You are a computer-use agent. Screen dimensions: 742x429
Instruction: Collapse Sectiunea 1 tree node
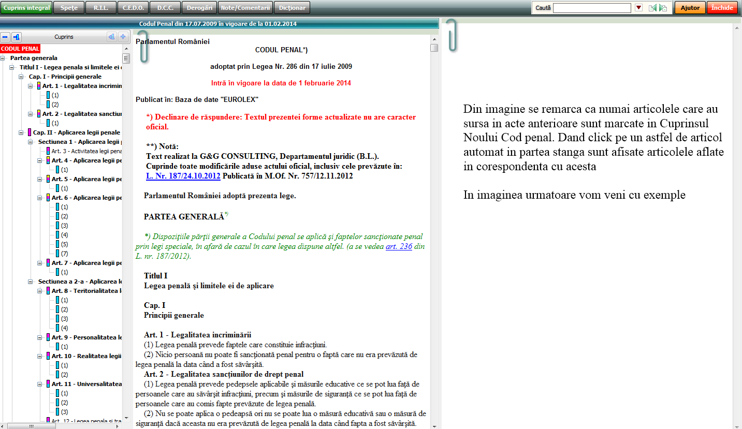[x=31, y=142]
